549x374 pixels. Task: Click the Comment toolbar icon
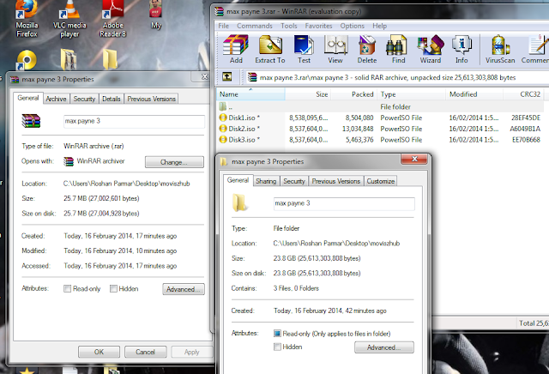pos(535,49)
